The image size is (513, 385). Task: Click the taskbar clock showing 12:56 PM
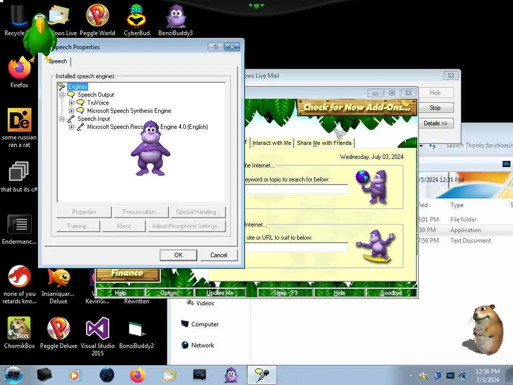487,375
